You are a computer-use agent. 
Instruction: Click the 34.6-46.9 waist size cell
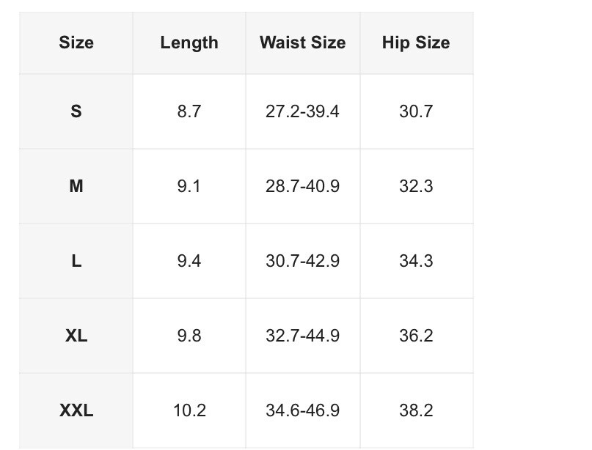(302, 410)
